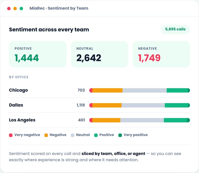Viewport: 199px width, 173px height.
Task: Click the orange window dot
Action: coord(15,9)
